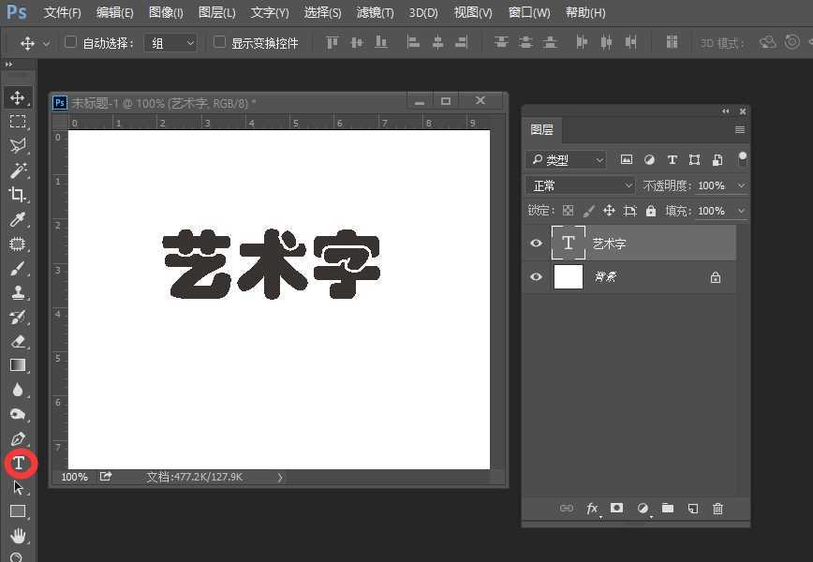Open the 组 auto-select dropdown
Screen dimensions: 813x562
170,42
